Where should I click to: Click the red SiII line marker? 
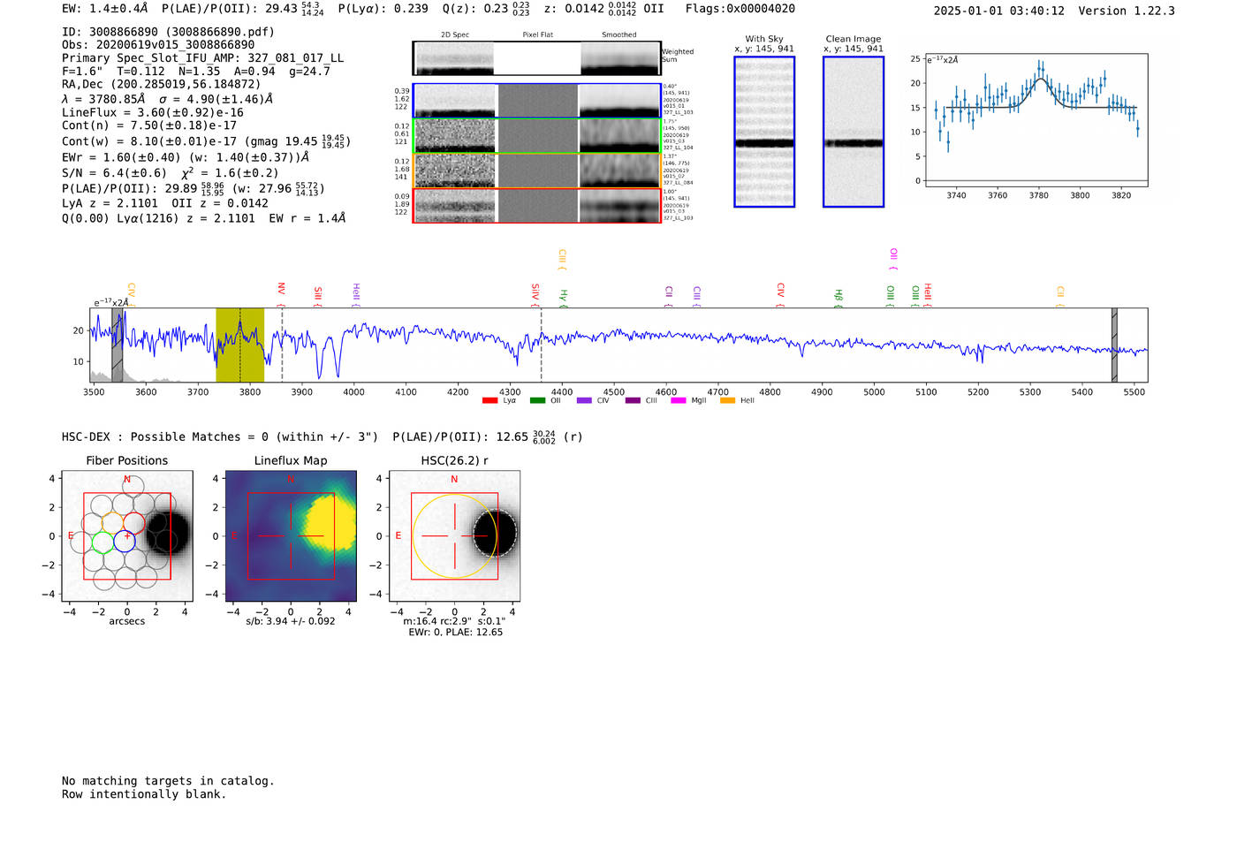(318, 296)
